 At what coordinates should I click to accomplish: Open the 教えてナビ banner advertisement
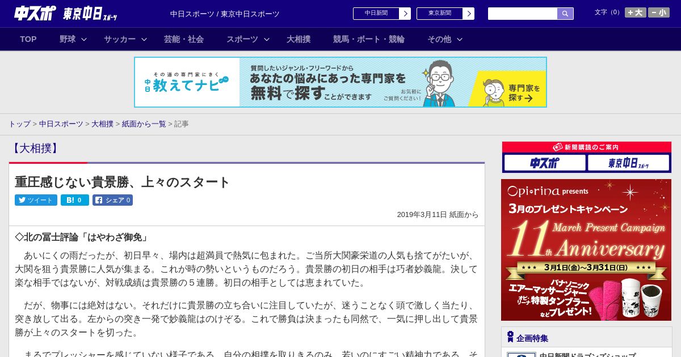pyautogui.click(x=340, y=82)
